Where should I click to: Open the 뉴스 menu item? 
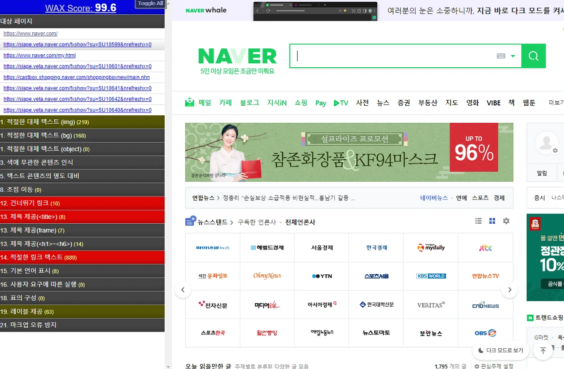(x=383, y=103)
